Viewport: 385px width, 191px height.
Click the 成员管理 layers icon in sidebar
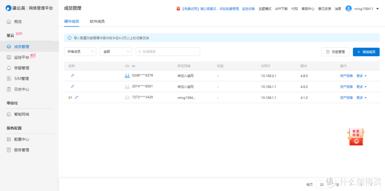point(9,47)
